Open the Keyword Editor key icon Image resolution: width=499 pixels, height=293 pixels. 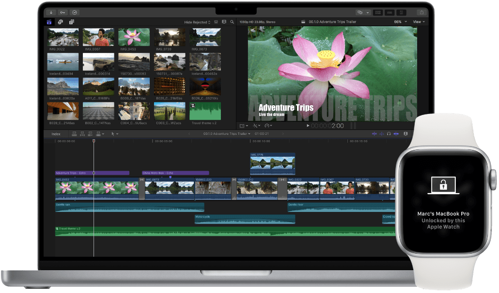click(63, 12)
